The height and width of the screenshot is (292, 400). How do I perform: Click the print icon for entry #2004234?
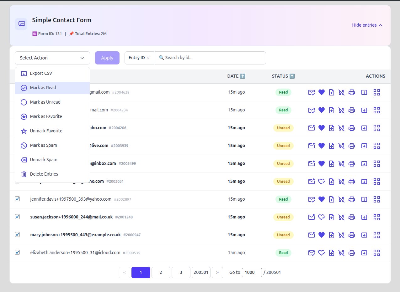(352, 110)
